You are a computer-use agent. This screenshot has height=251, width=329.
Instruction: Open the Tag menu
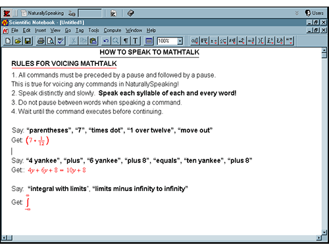click(80, 30)
